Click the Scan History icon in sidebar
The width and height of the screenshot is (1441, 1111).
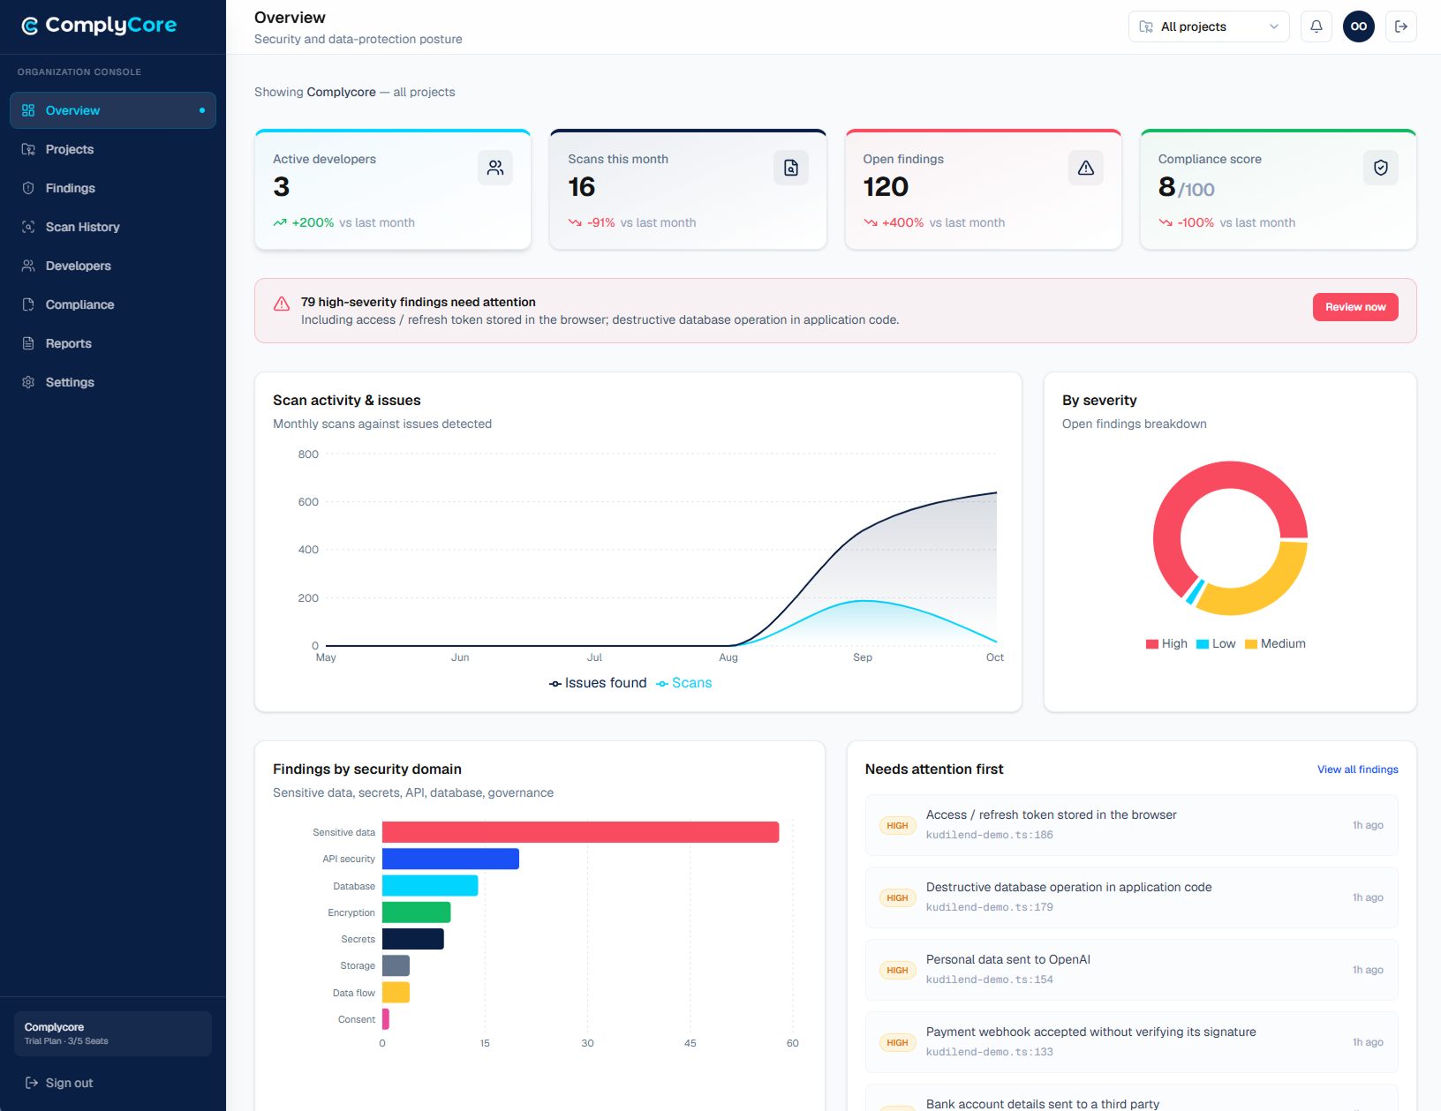coord(28,227)
